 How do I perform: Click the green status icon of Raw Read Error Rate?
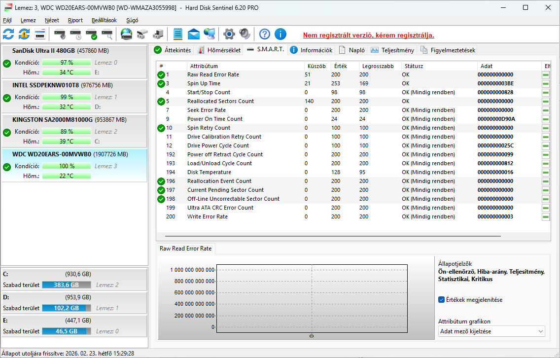coord(161,74)
